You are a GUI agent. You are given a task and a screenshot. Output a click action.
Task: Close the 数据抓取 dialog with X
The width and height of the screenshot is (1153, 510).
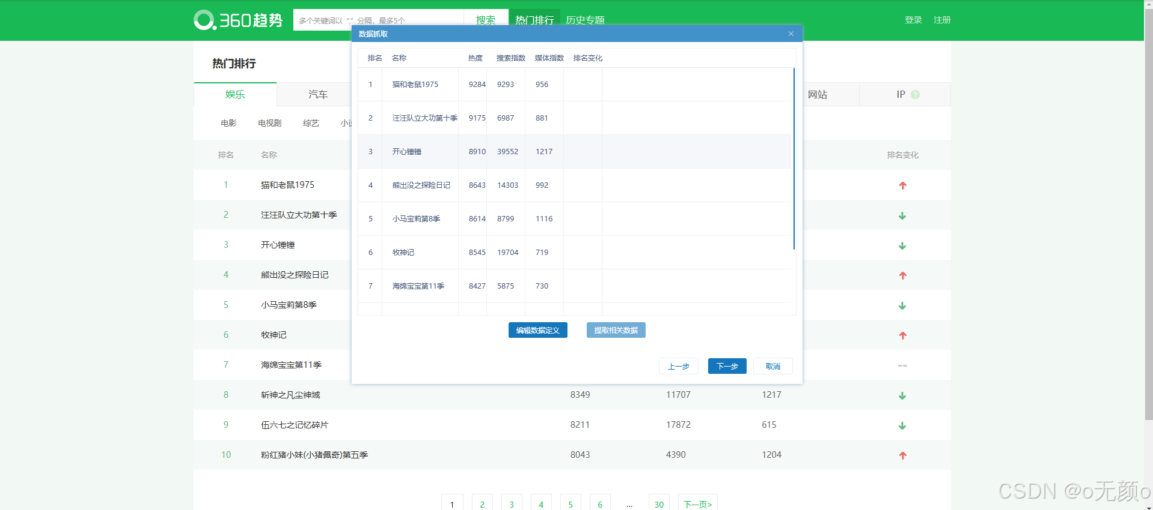coord(791,34)
